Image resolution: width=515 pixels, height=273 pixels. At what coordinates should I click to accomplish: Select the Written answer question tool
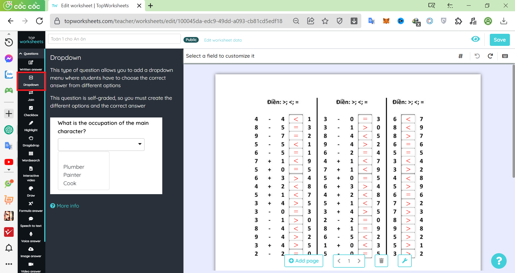[31, 65]
